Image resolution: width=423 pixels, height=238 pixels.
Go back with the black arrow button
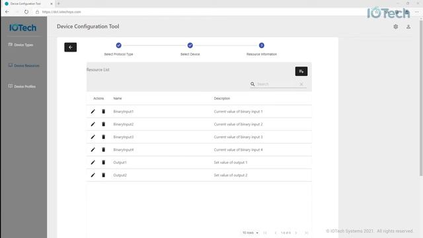tap(71, 47)
